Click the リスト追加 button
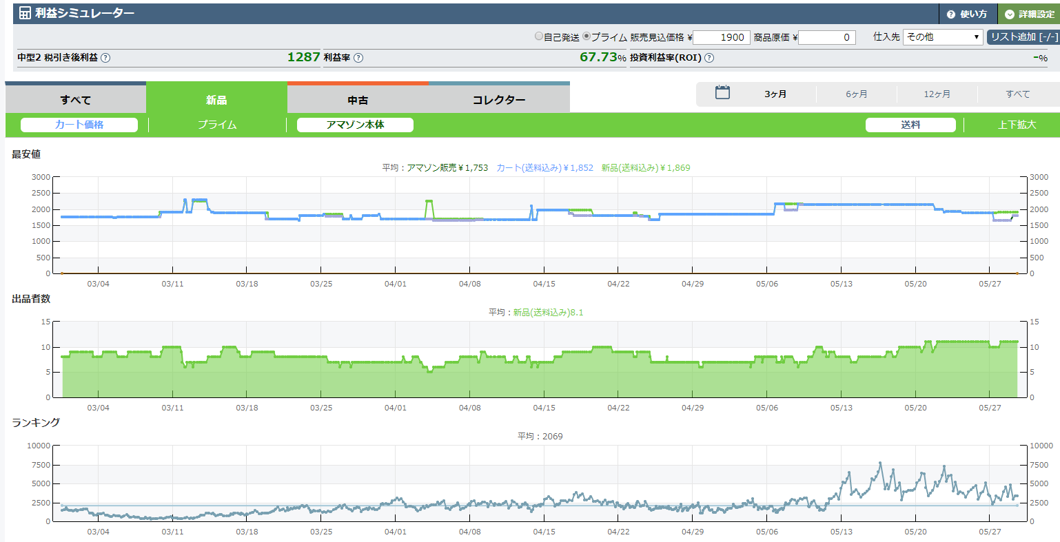 [x=1023, y=37]
